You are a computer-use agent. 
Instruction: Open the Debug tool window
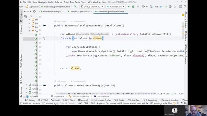30,100
